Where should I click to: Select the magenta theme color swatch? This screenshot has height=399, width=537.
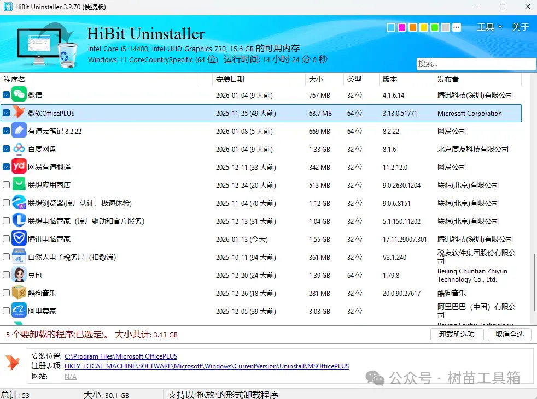(x=402, y=27)
